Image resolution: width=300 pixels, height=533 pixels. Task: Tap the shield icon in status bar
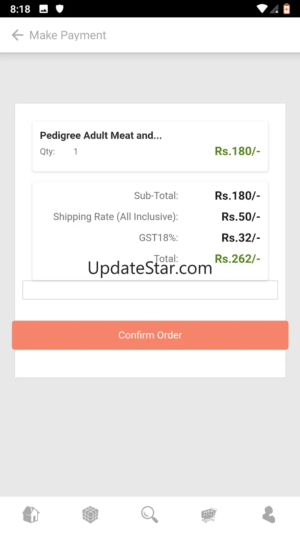60,9
